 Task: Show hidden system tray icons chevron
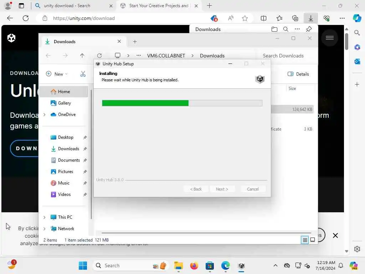276,265
